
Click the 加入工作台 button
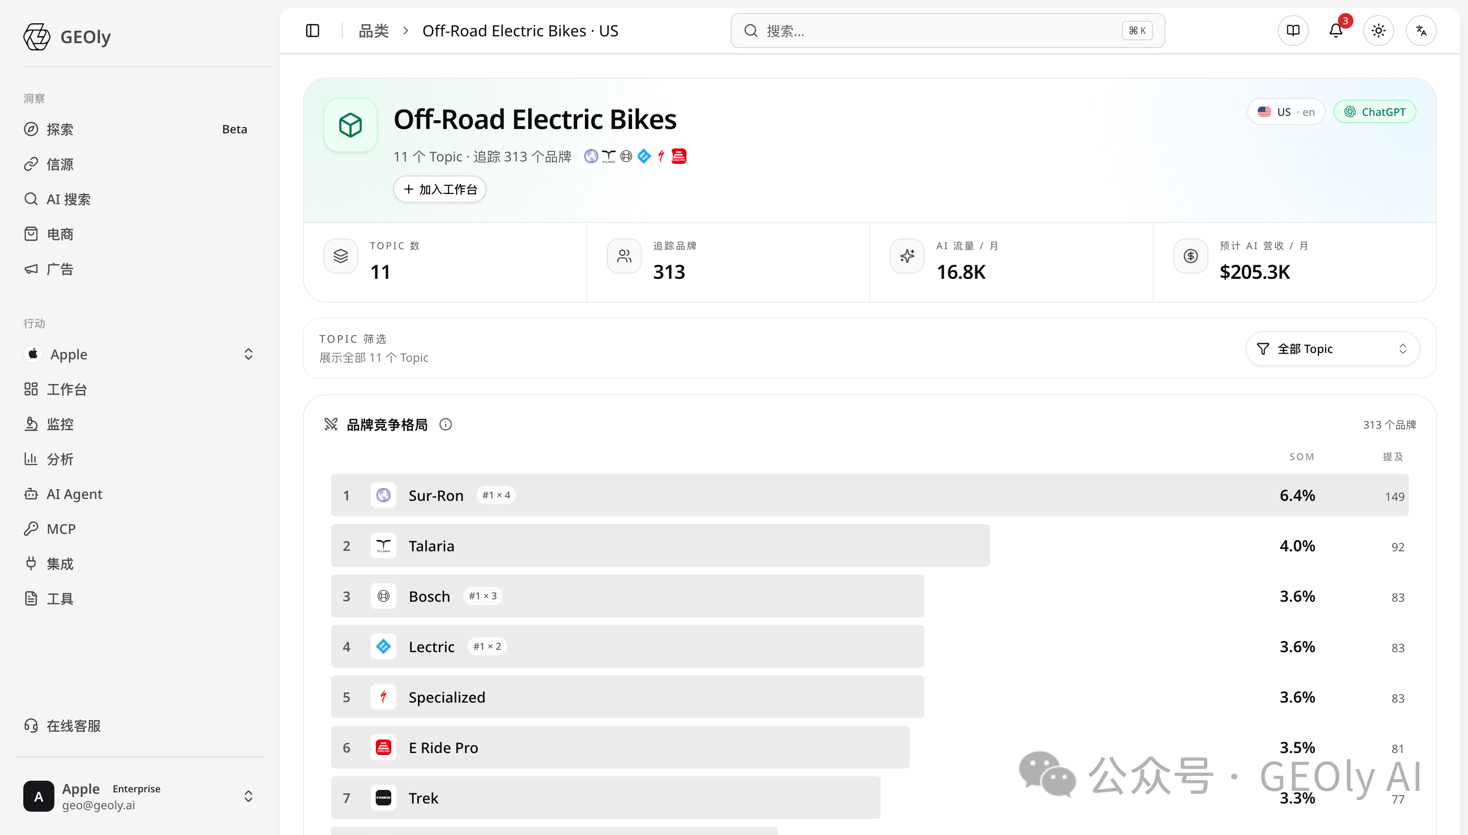coord(440,189)
